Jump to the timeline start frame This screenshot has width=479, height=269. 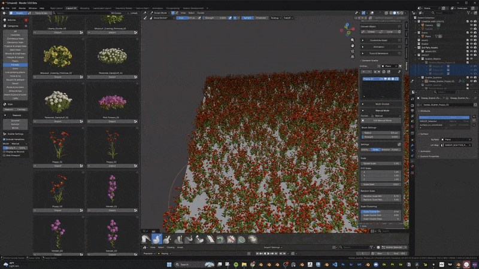[257, 253]
